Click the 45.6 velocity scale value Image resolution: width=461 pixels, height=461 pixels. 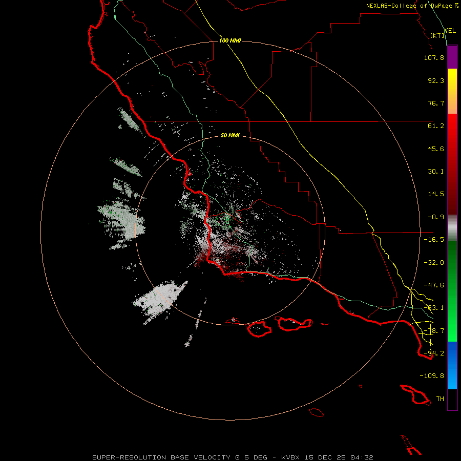[436, 149]
